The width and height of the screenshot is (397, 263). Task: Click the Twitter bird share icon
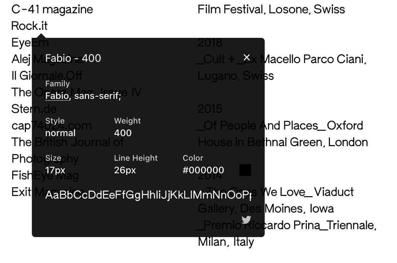(246, 219)
